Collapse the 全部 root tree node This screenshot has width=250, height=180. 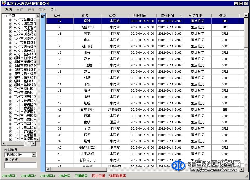pos(5,16)
